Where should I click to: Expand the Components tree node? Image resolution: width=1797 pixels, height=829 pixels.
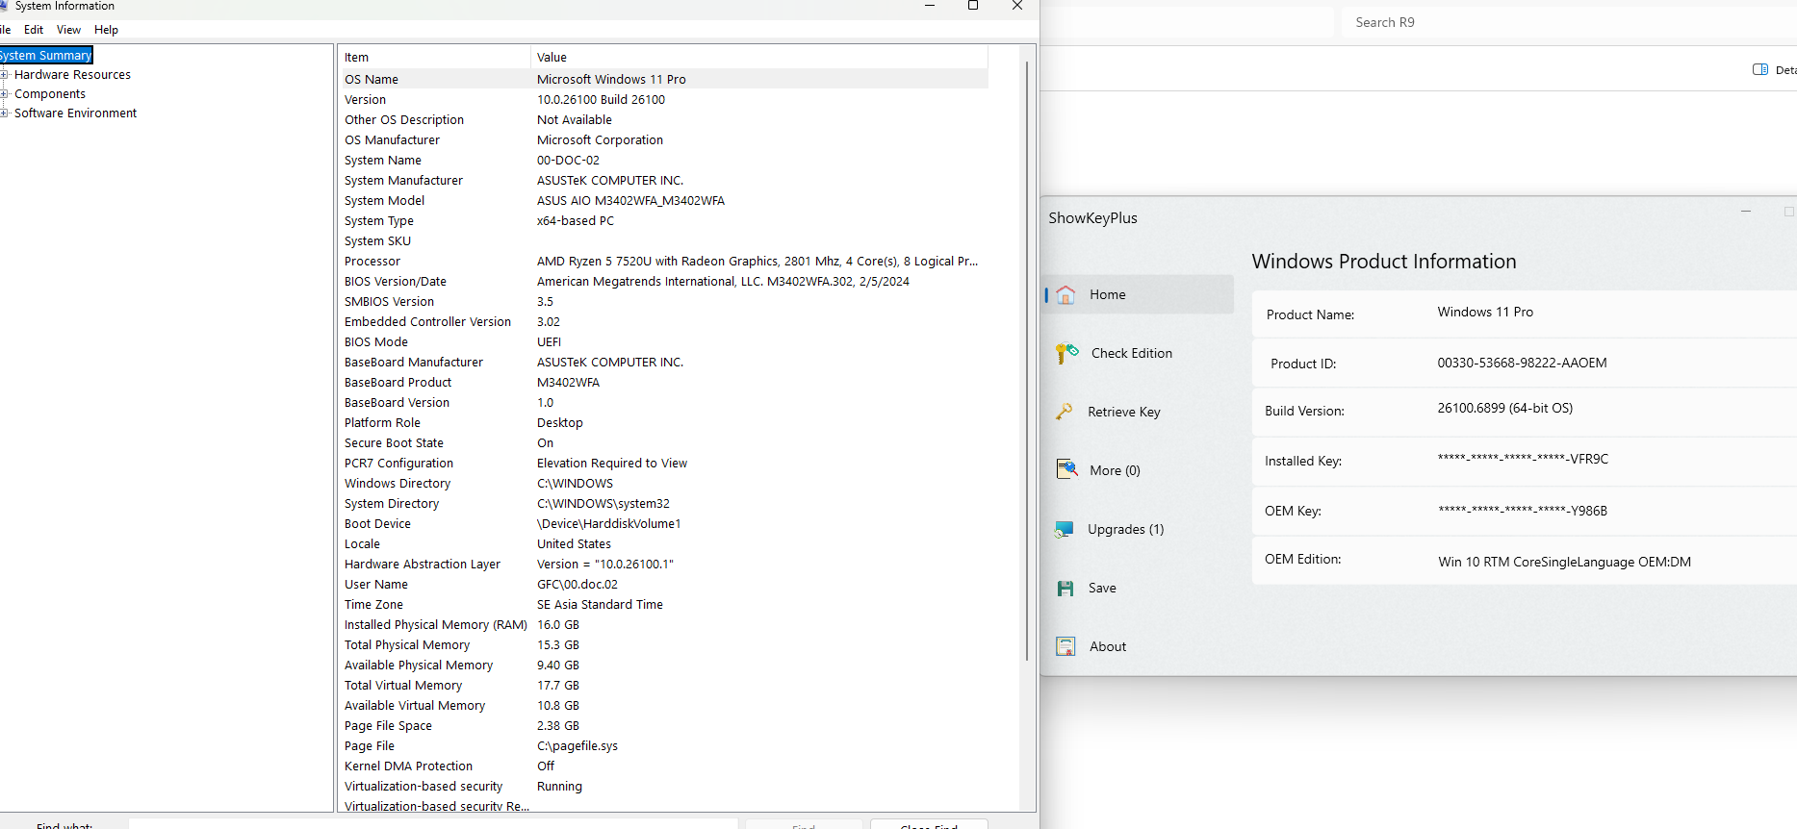click(5, 94)
